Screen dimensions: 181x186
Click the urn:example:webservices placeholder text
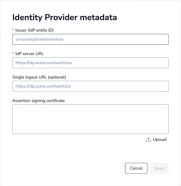[x=39, y=39]
